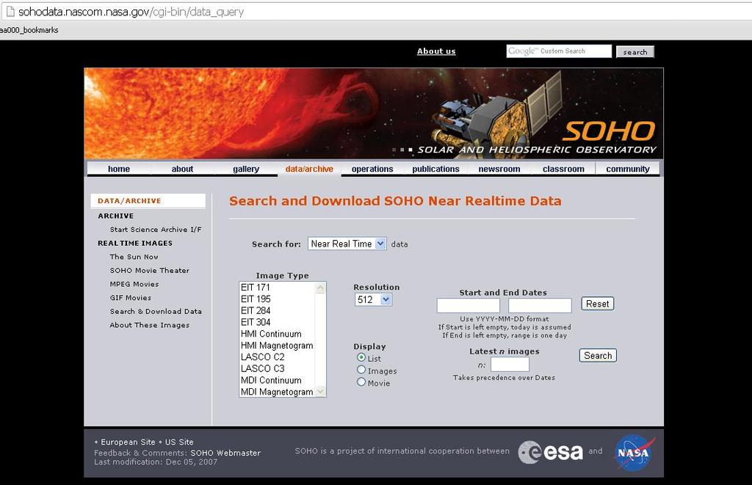The image size is (752, 485).
Task: Open the publications tab
Action: 436,169
